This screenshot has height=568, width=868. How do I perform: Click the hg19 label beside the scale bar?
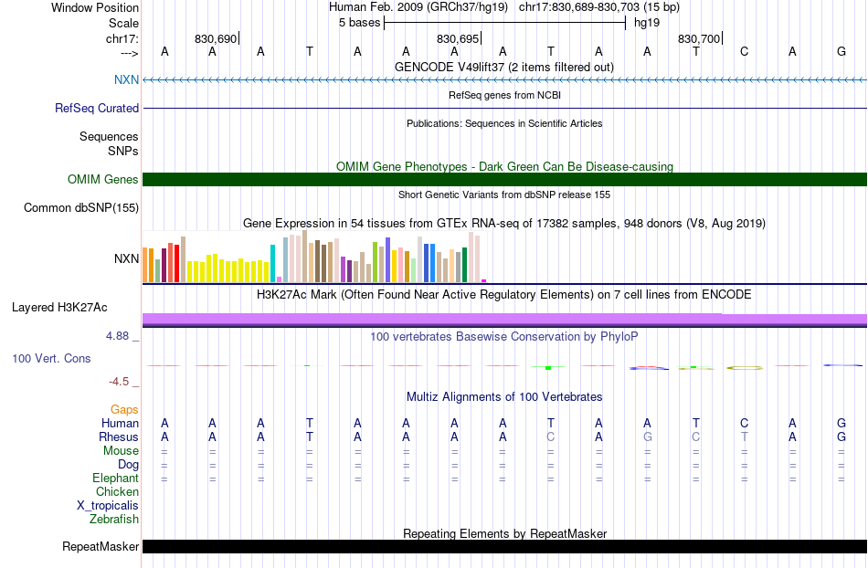click(647, 23)
